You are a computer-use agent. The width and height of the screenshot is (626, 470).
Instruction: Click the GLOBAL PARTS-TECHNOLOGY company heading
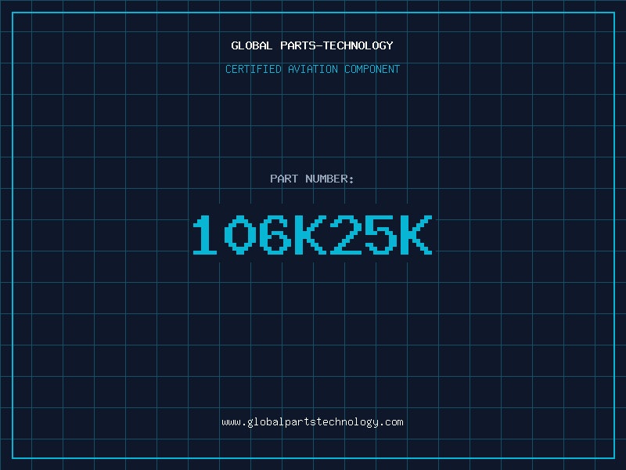pyautogui.click(x=312, y=45)
